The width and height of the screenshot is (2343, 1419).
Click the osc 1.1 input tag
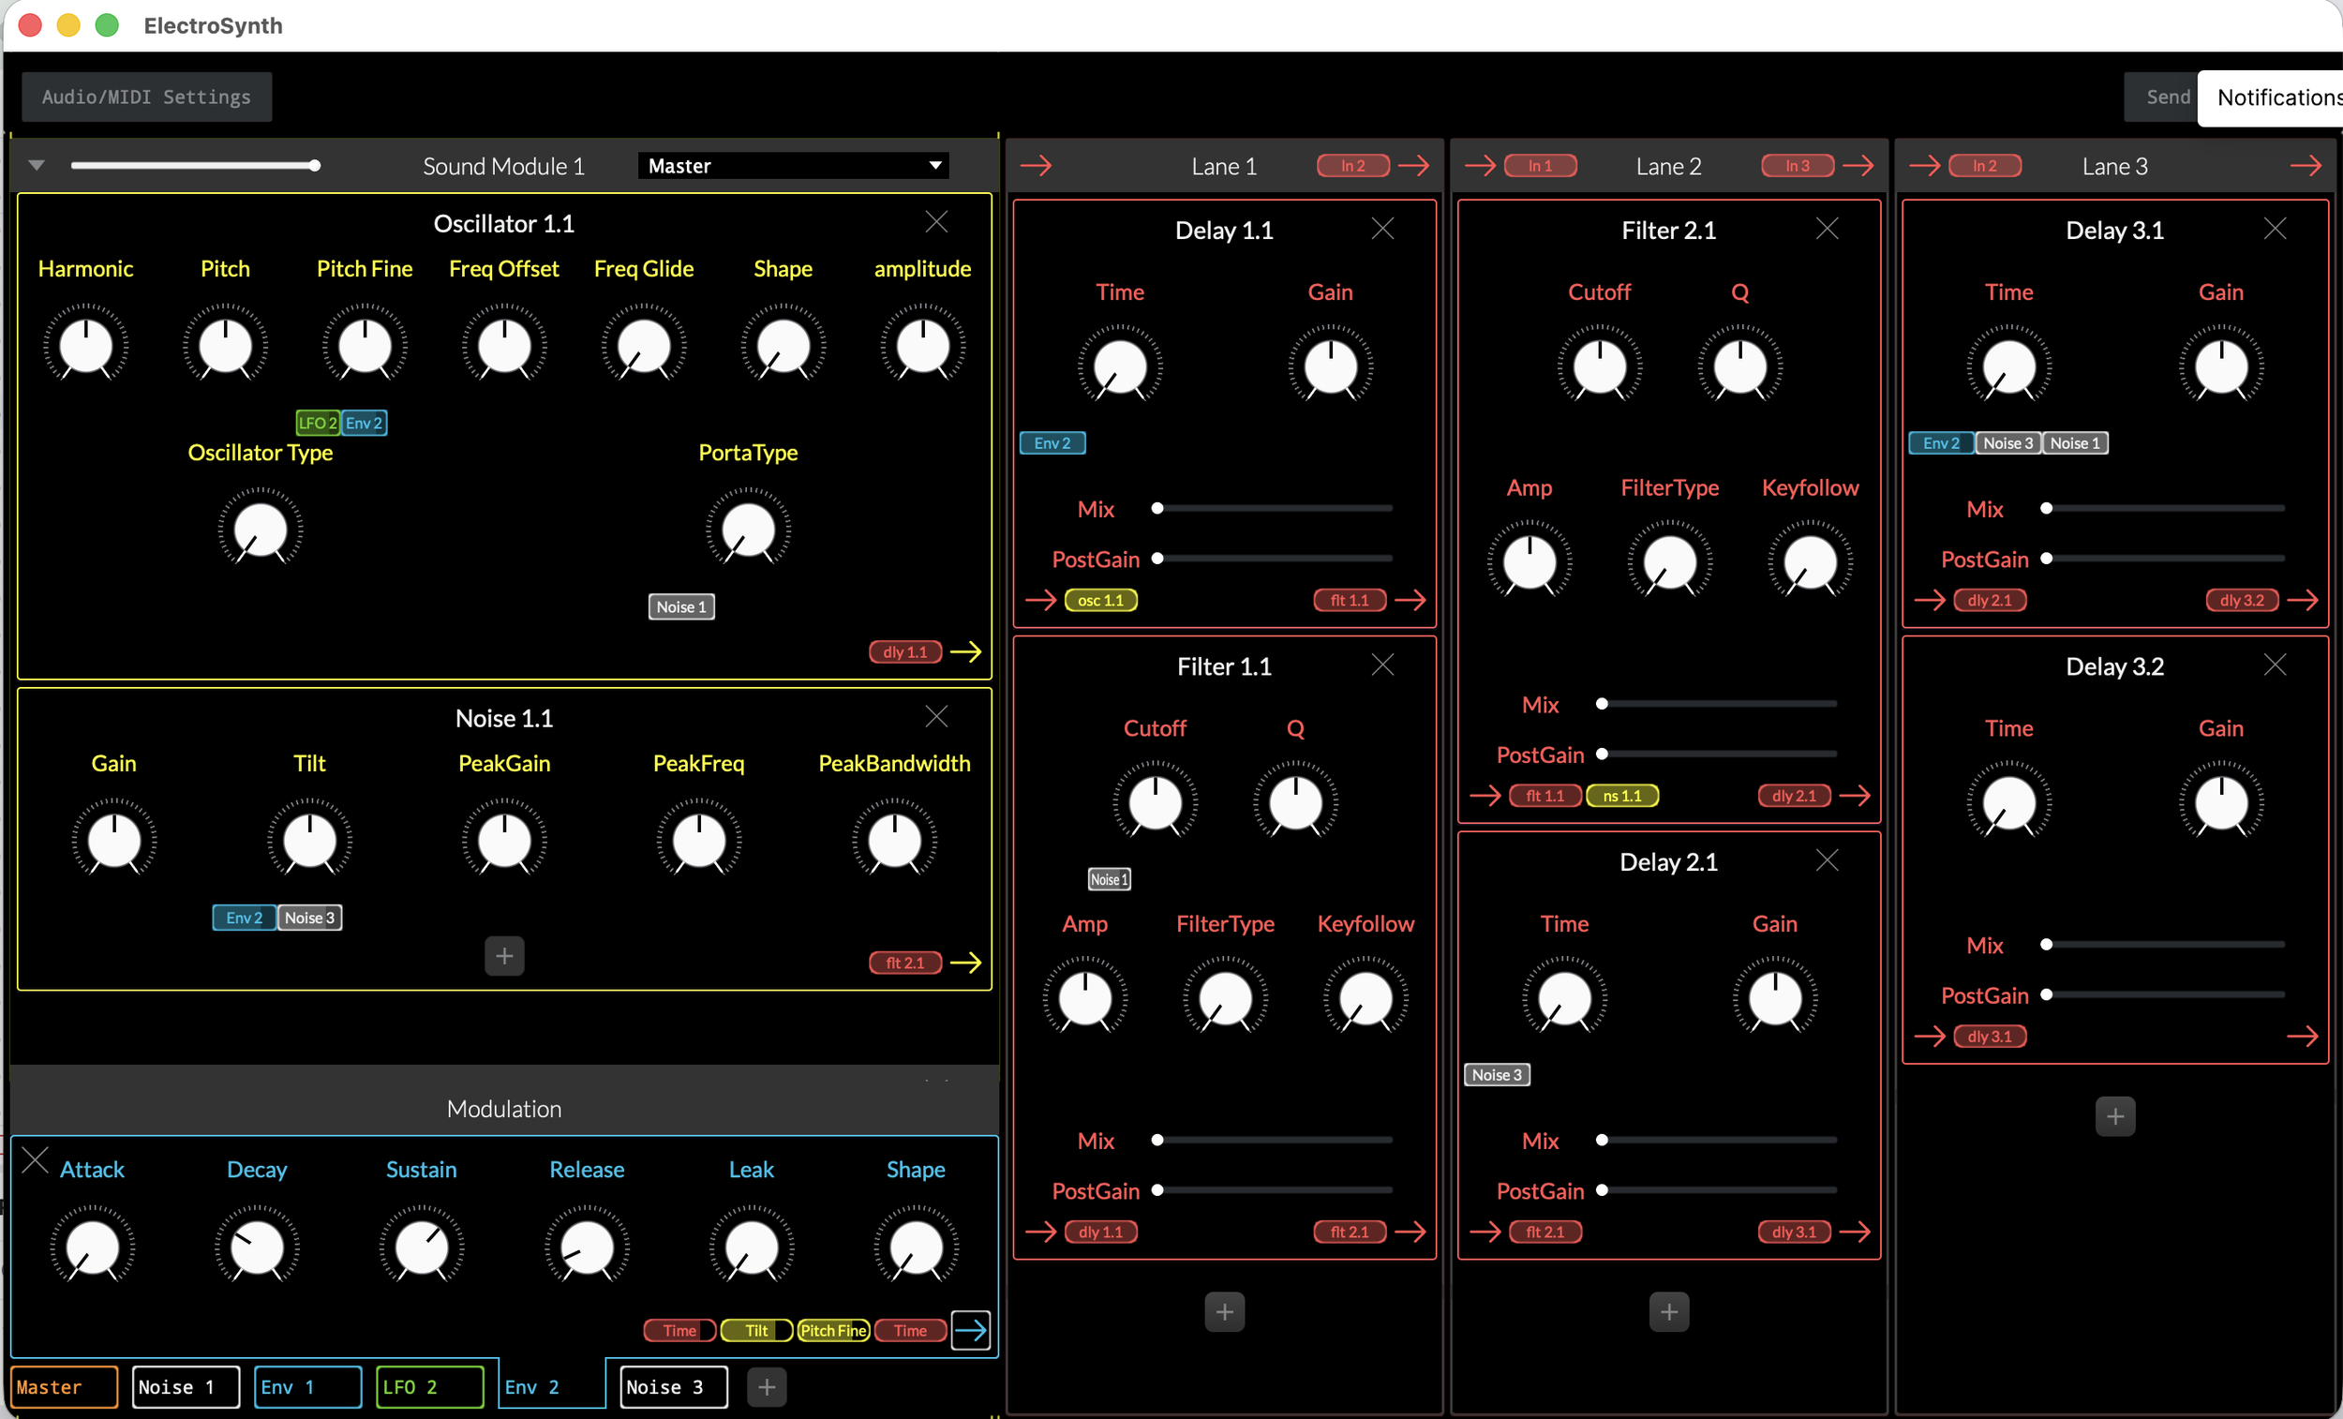pyautogui.click(x=1100, y=600)
